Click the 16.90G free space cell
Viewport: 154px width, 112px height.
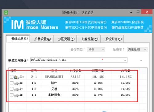[x=98, y=89]
